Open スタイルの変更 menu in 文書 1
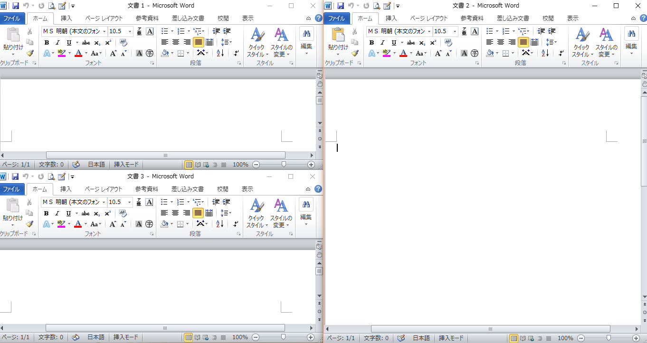The width and height of the screenshot is (647, 343). 281,43
